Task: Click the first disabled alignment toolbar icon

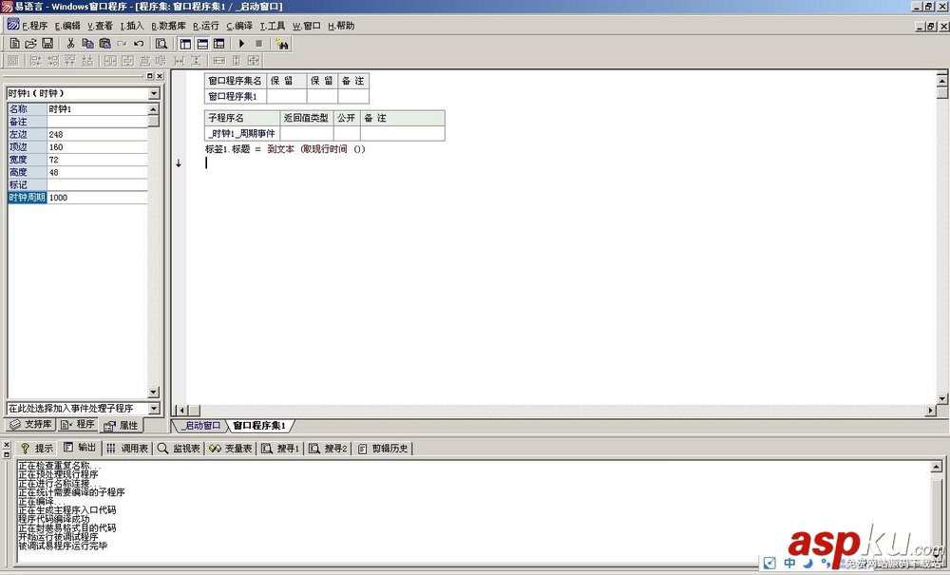Action: pos(12,61)
